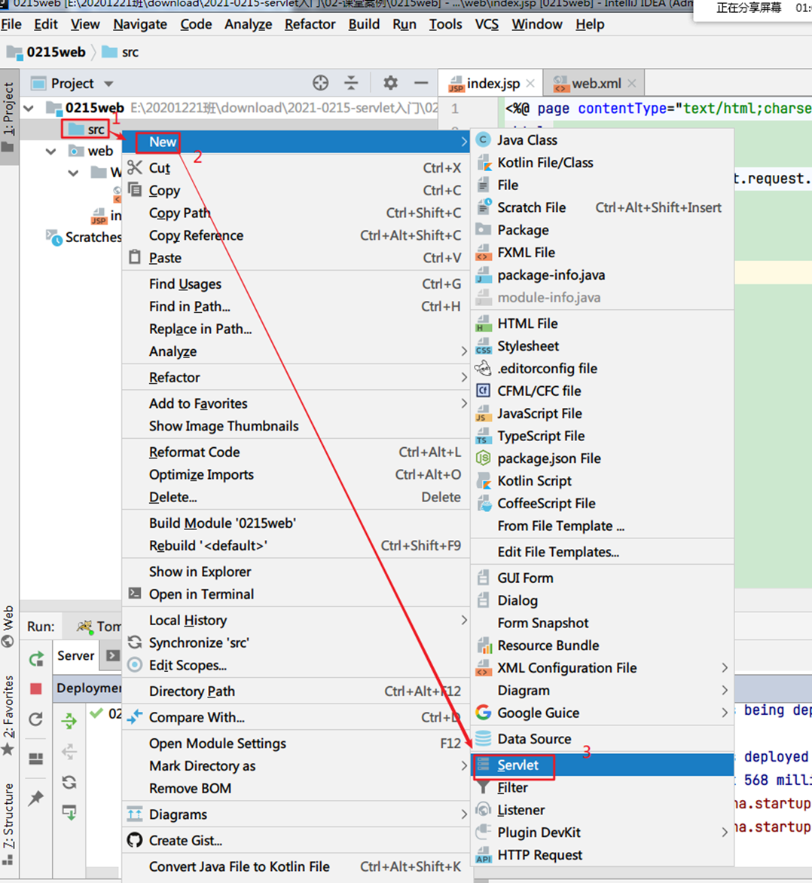Open Diagram submenu in New list
Viewport: 812px width, 883px height.
pyautogui.click(x=602, y=691)
